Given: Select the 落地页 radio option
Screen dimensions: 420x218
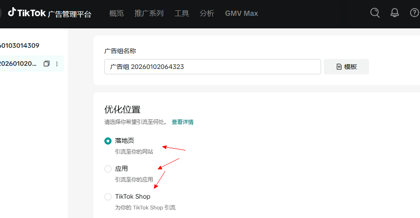Looking at the screenshot, I should pyautogui.click(x=108, y=141).
